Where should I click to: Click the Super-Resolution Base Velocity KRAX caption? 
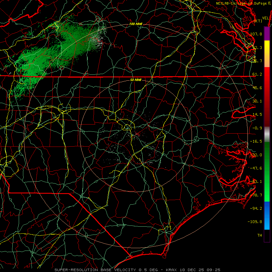pyautogui.click(x=138, y=270)
